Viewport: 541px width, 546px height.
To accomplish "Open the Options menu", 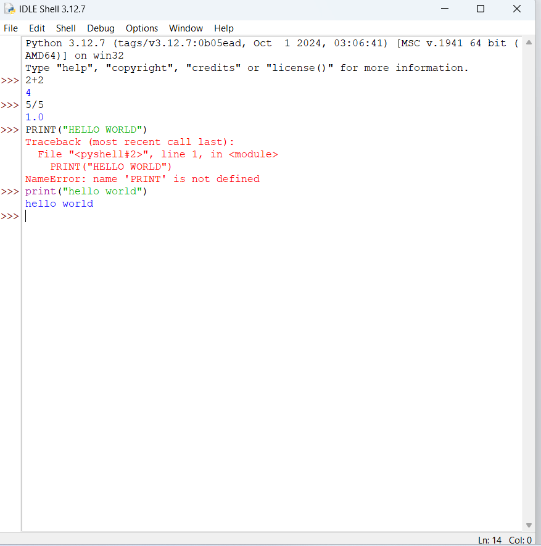I will (x=142, y=28).
